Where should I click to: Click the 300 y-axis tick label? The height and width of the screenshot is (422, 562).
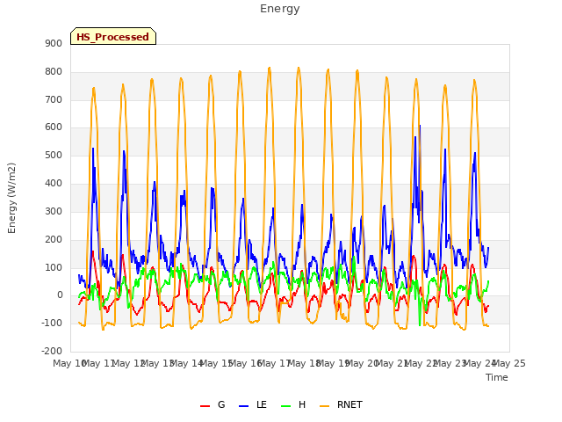tap(54, 211)
